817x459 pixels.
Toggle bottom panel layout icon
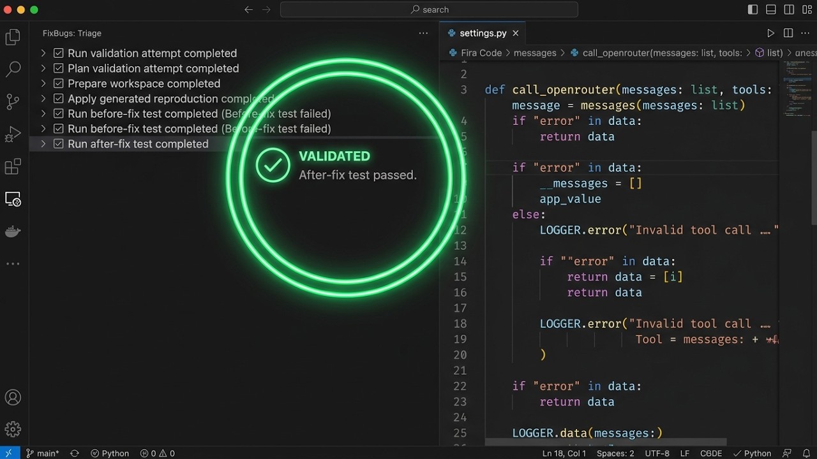pyautogui.click(x=771, y=10)
